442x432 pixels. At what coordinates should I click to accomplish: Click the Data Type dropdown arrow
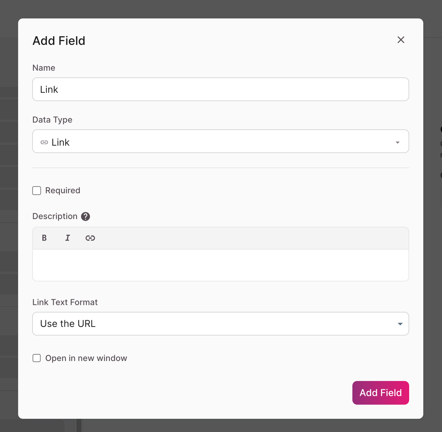coord(397,142)
